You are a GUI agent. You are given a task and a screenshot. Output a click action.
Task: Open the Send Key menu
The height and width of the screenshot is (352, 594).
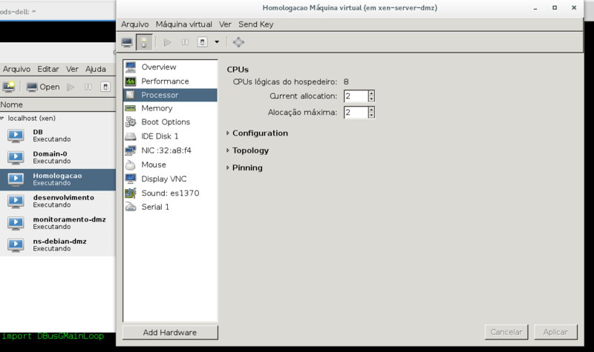[255, 24]
